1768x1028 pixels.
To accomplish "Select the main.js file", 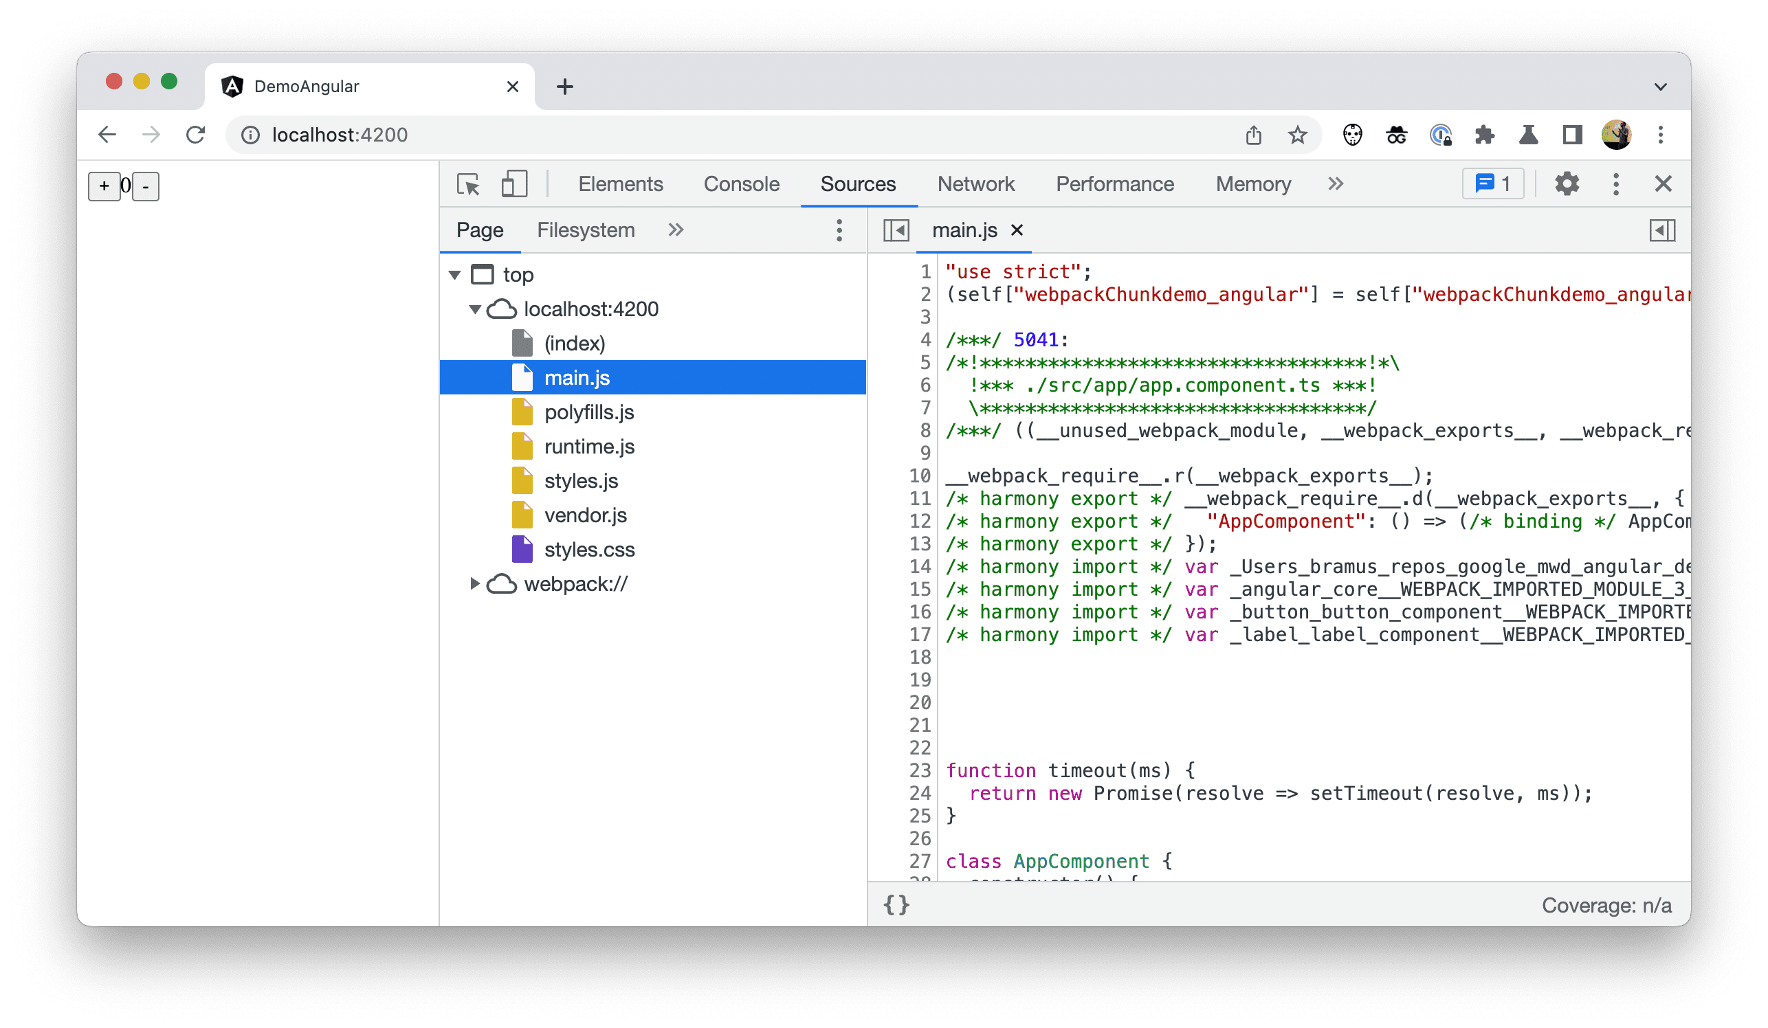I will click(x=574, y=377).
